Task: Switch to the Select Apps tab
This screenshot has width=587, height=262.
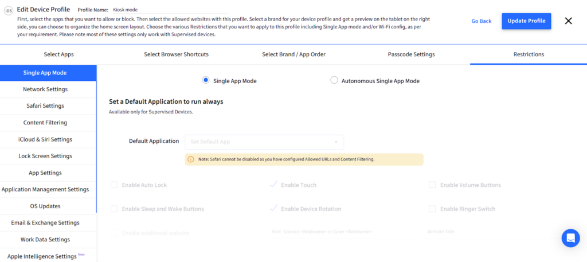Action: click(x=58, y=54)
